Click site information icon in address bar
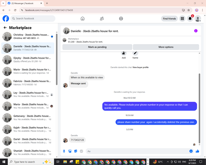The height and width of the screenshot is (165, 206). (x=22, y=10)
